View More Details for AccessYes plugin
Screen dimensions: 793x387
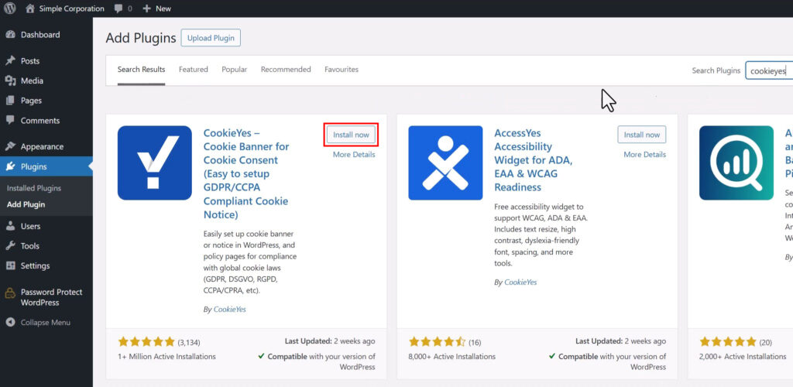coord(644,155)
